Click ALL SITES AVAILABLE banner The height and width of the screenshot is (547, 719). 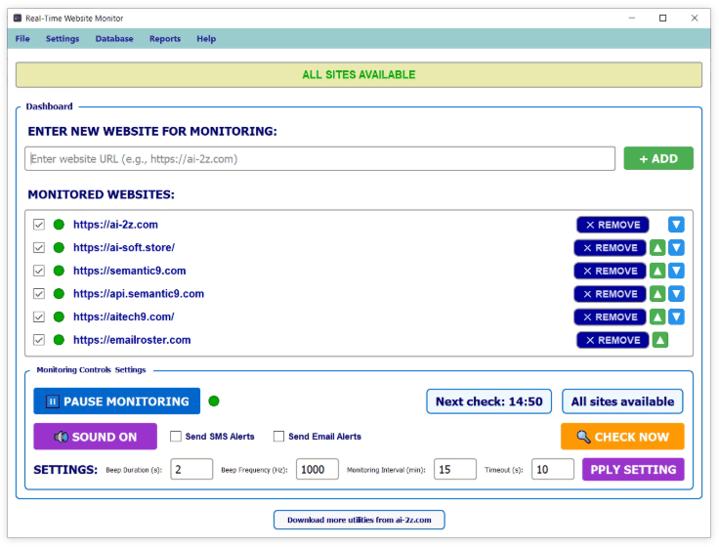(x=359, y=75)
